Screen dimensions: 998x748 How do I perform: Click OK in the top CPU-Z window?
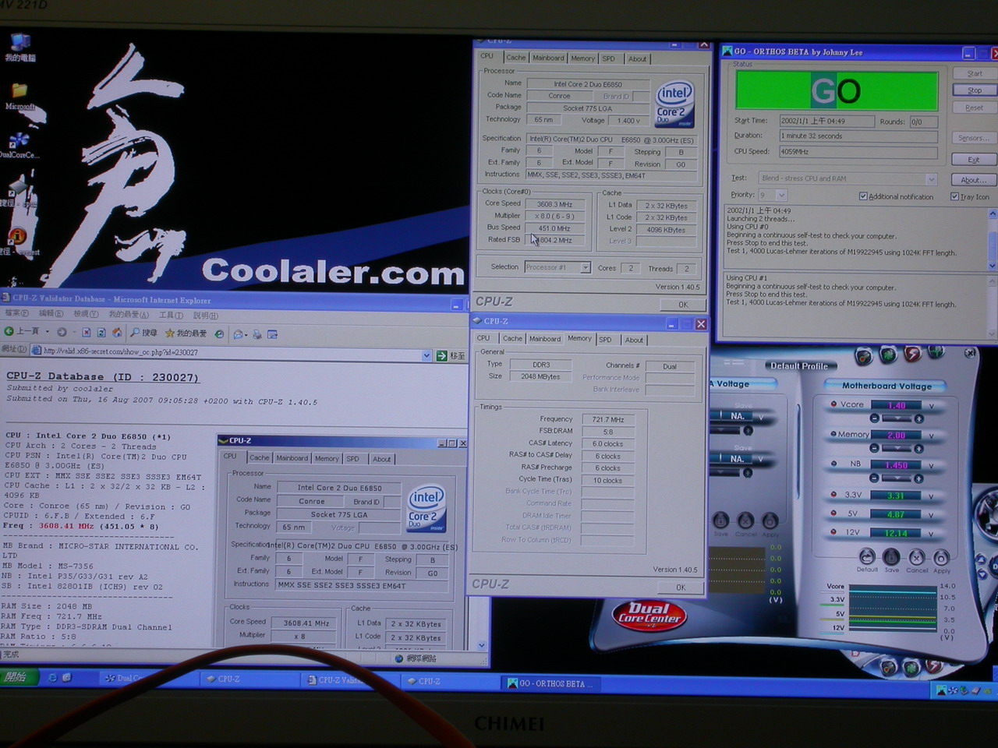(683, 305)
